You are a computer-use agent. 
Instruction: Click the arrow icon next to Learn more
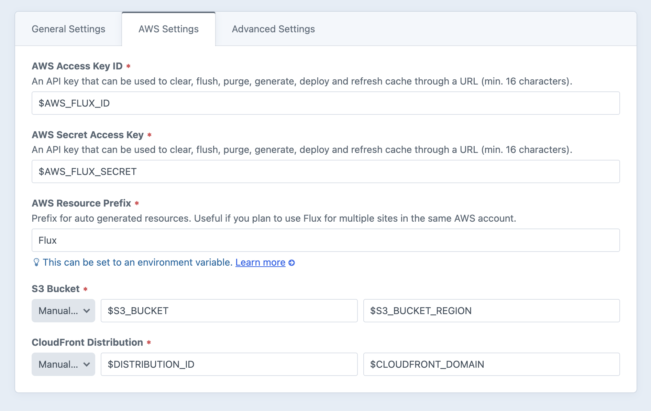click(292, 263)
